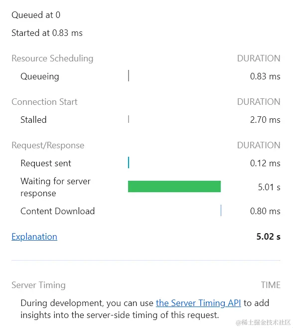Viewport: 293px width, 328px height.
Task: Select the Request sent label
Action: coord(46,163)
